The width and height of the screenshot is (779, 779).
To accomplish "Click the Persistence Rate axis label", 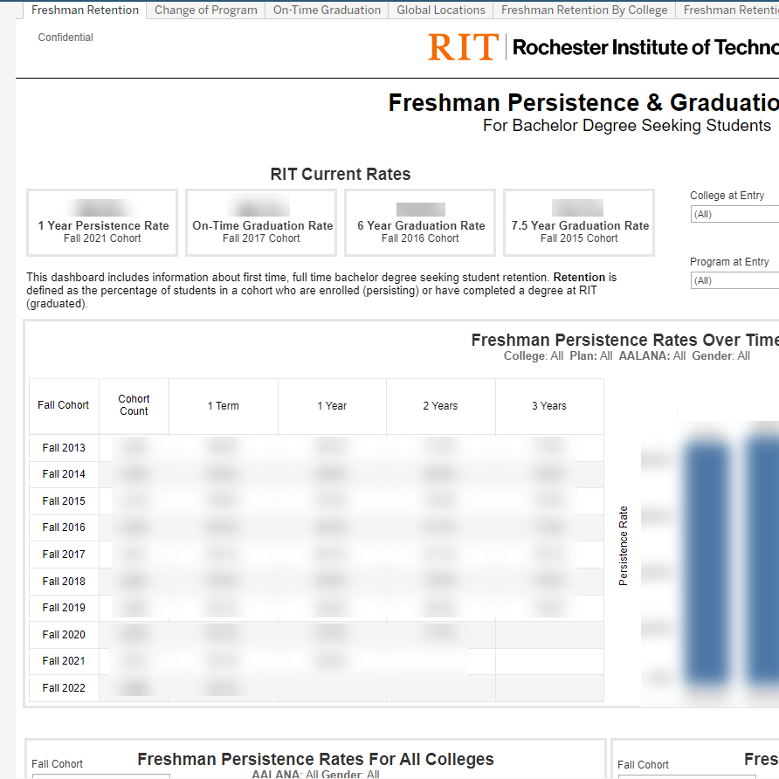I will (x=624, y=546).
